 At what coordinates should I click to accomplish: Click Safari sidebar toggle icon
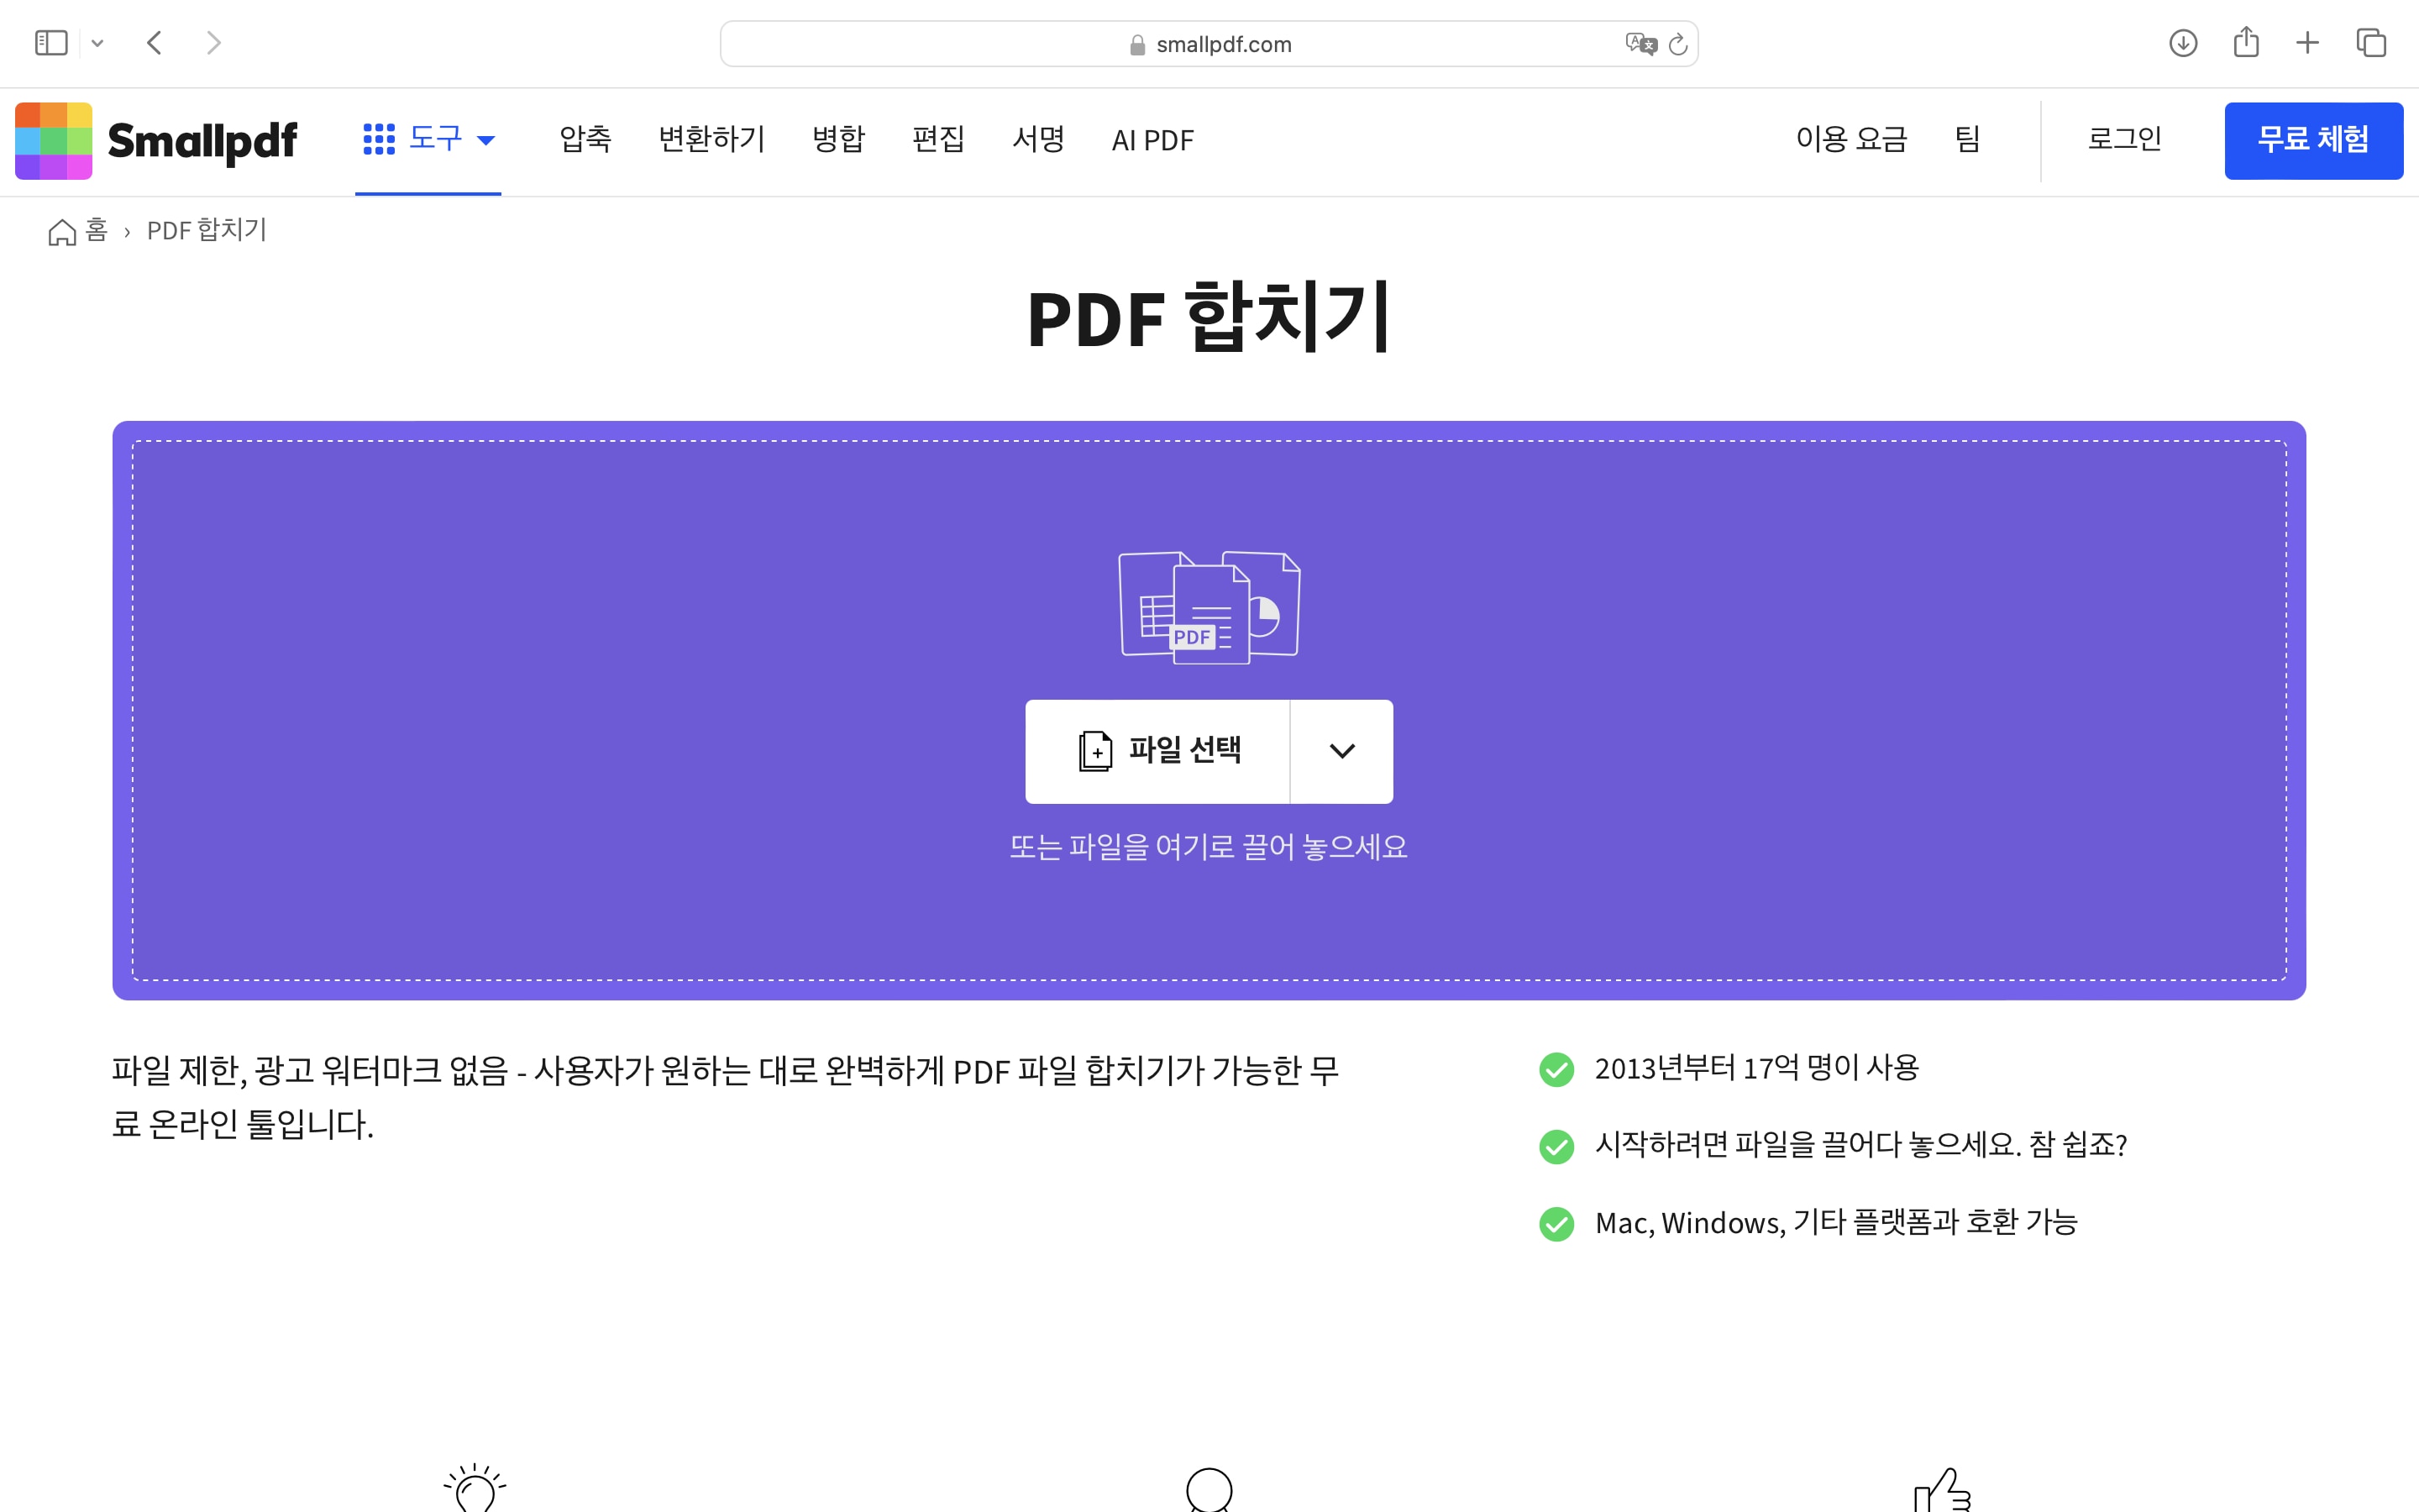pyautogui.click(x=51, y=43)
